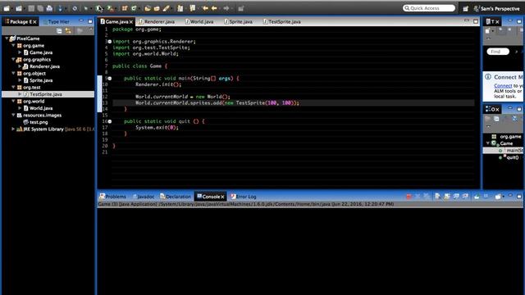Click Sam's Perspective button
Image resolution: width=525 pixels, height=295 pixels.
(x=497, y=9)
